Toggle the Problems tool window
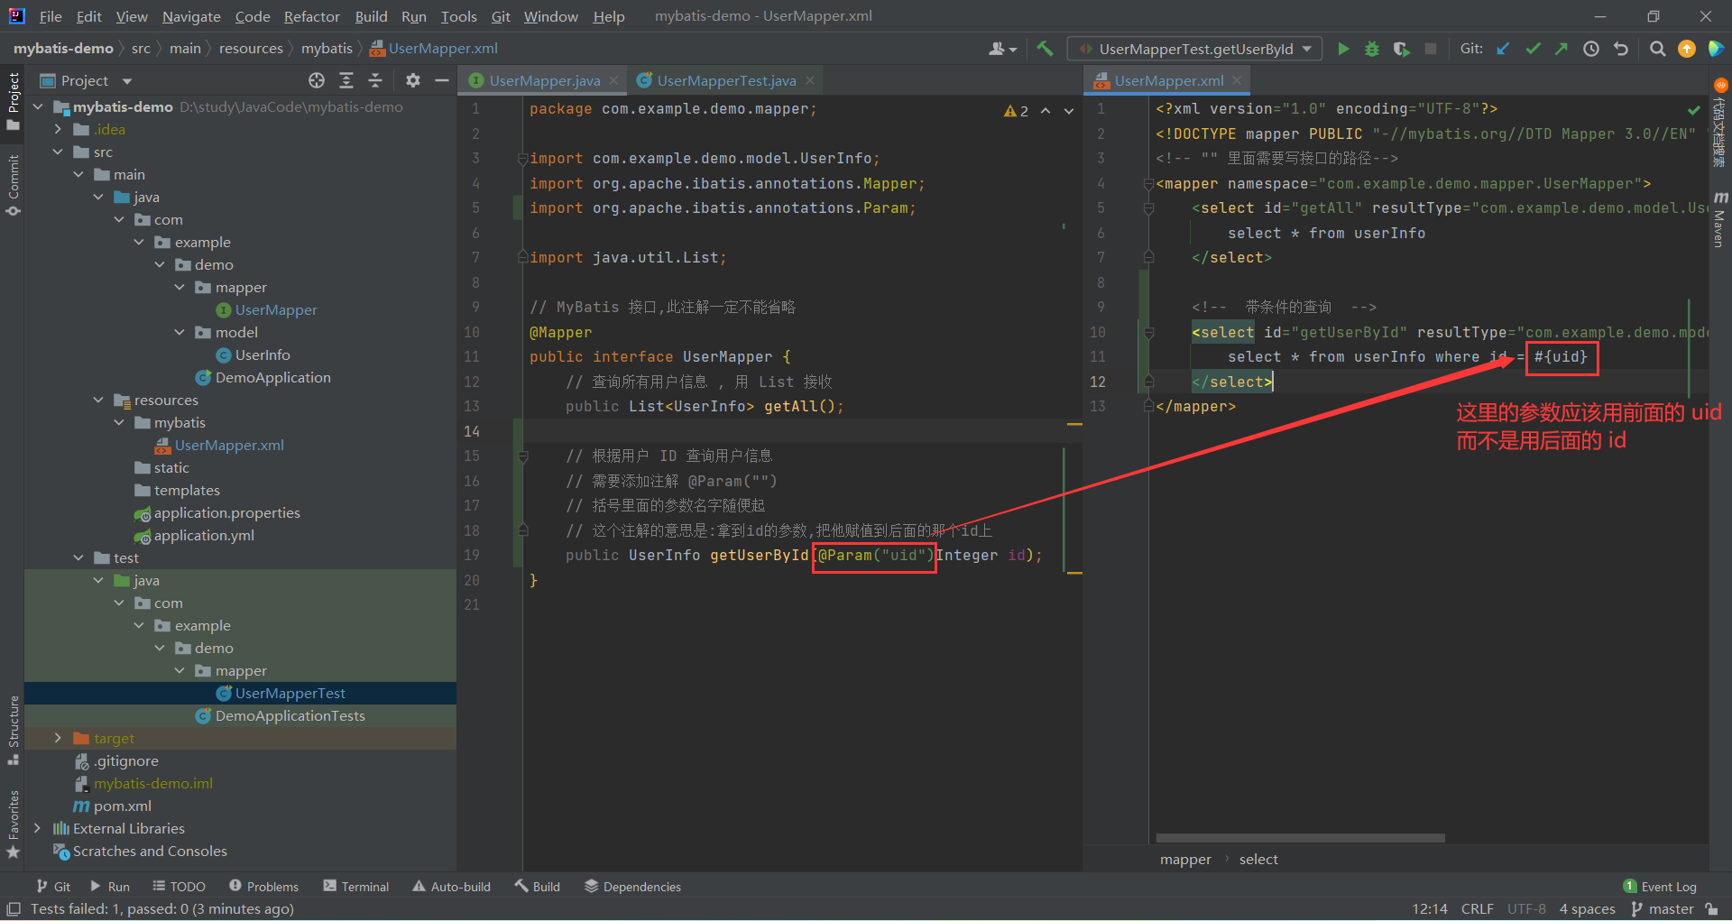This screenshot has width=1732, height=921. click(x=263, y=887)
